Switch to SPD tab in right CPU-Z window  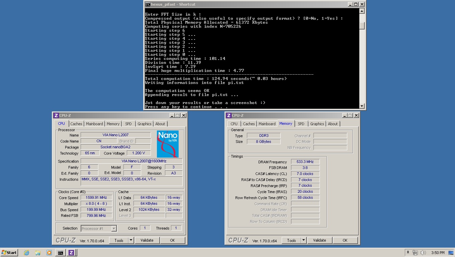click(301, 124)
